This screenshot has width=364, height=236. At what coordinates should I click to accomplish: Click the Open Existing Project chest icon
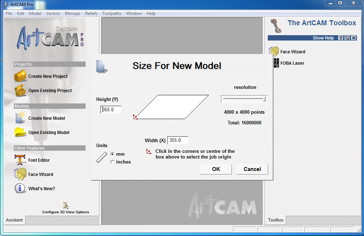tap(21, 90)
